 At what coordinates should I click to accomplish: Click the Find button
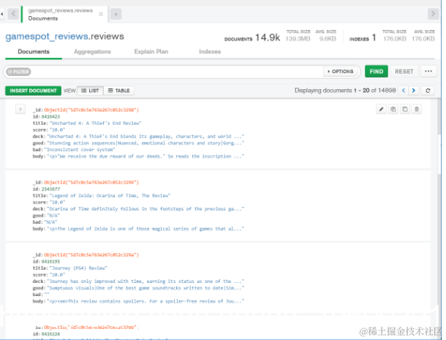[377, 72]
